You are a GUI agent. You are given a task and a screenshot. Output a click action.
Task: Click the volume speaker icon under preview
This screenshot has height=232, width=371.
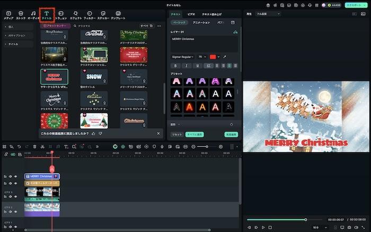[x=356, y=227]
